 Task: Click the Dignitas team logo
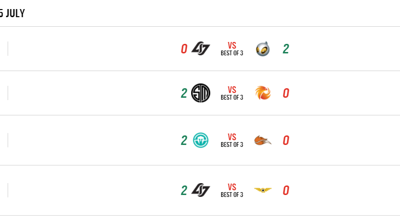pyautogui.click(x=262, y=49)
